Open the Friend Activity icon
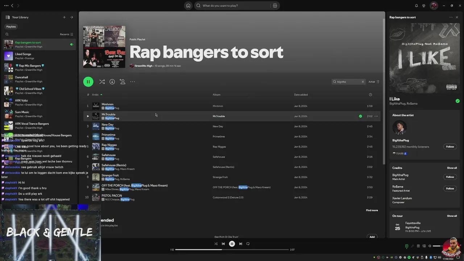Viewport: 464px width, 261px height. (423, 5)
